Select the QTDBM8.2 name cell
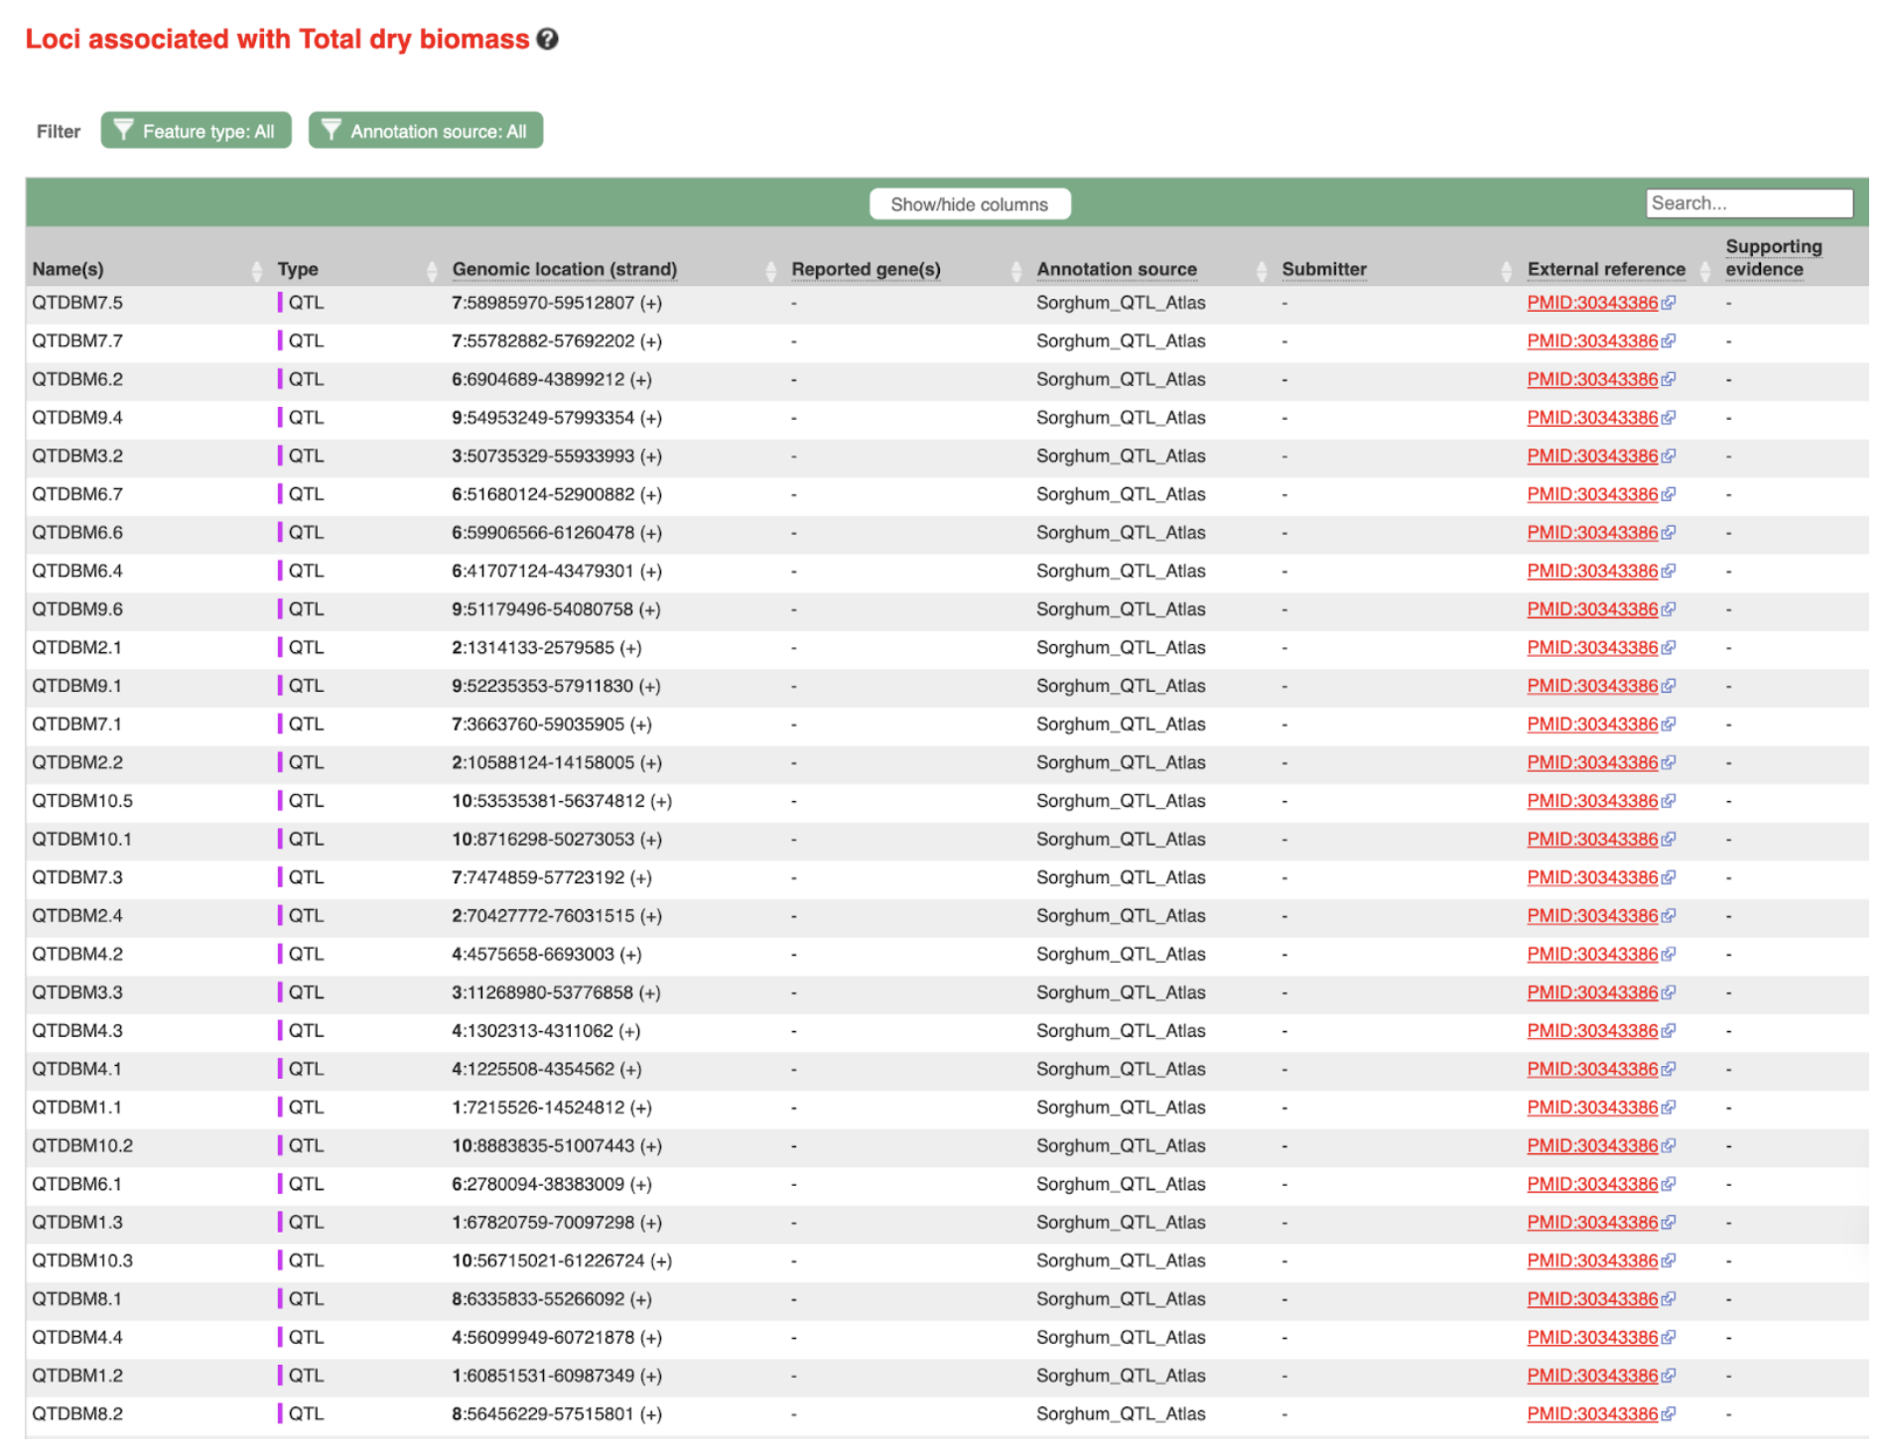 (x=77, y=1414)
